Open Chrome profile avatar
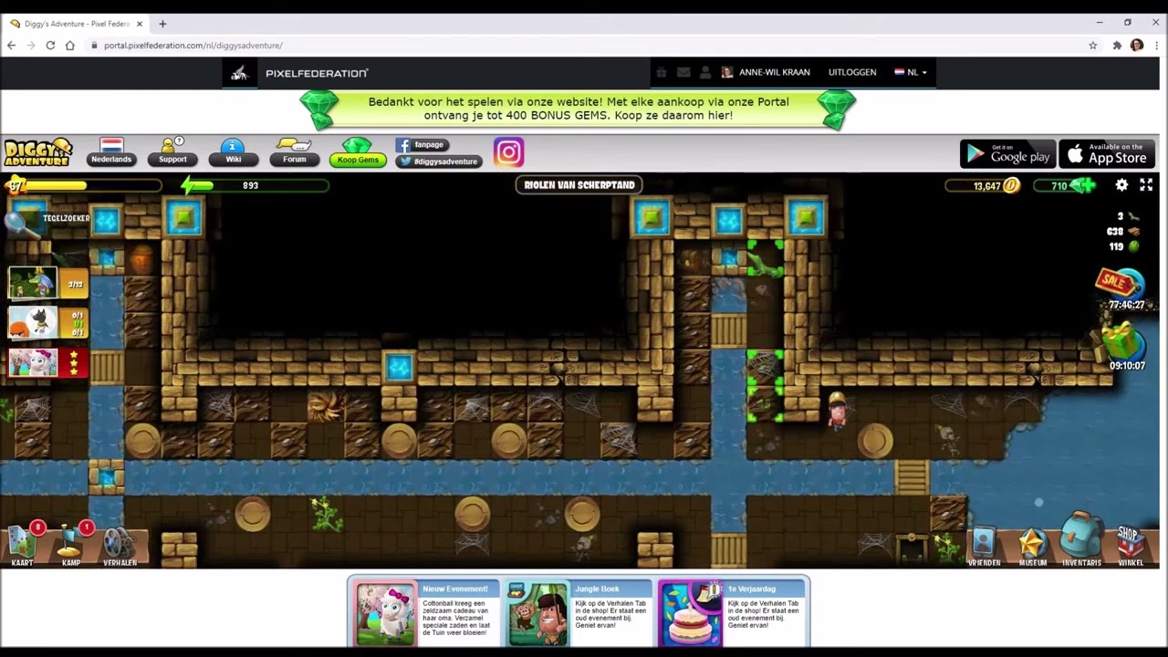The image size is (1168, 657). point(1136,45)
